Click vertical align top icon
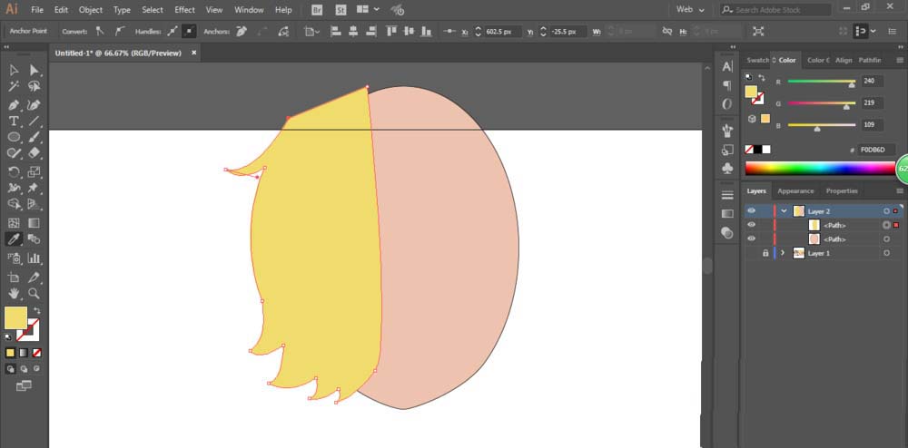This screenshot has width=908, height=448. pyautogui.click(x=391, y=31)
